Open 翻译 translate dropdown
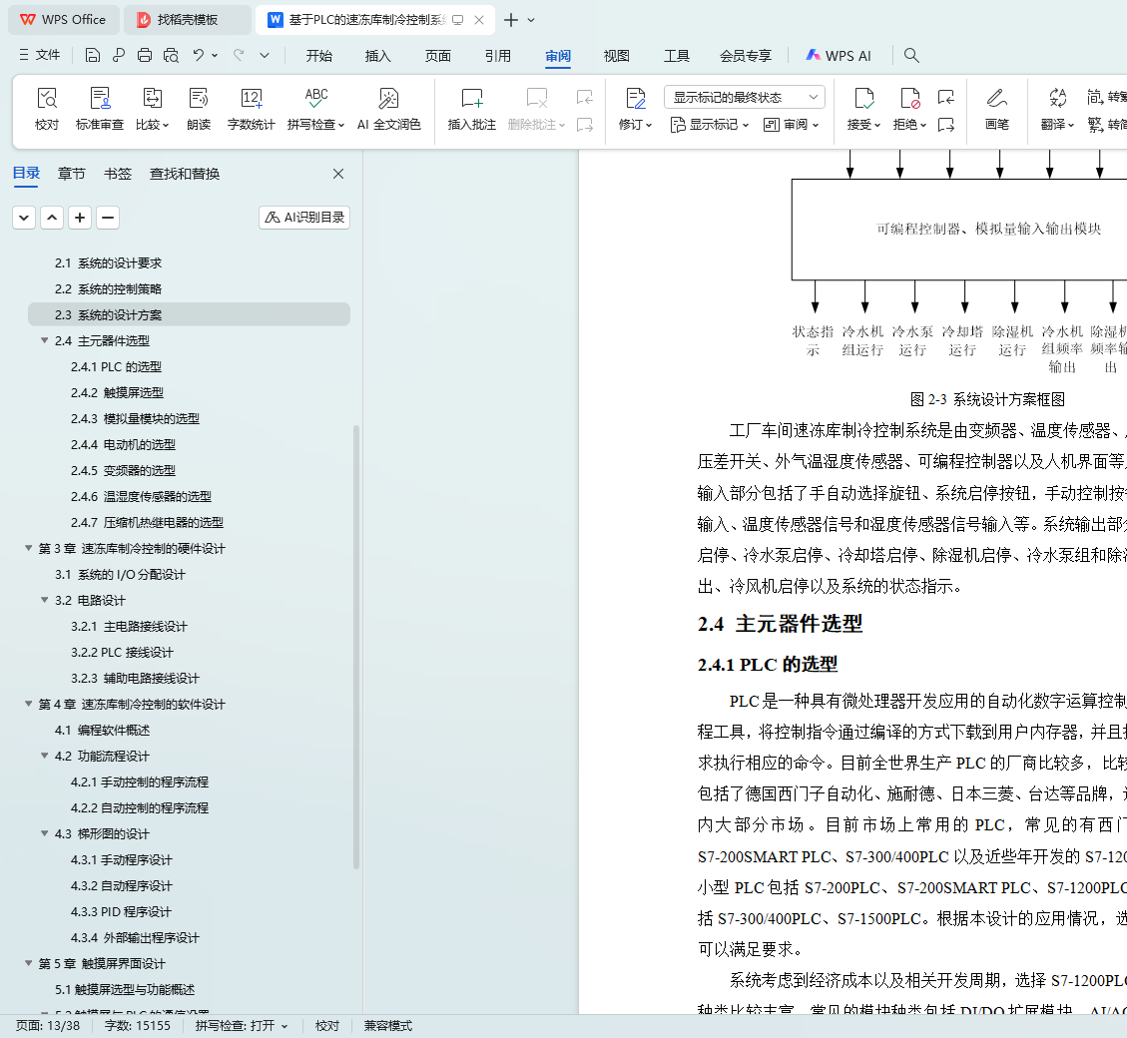1127x1038 pixels. pos(1057,125)
